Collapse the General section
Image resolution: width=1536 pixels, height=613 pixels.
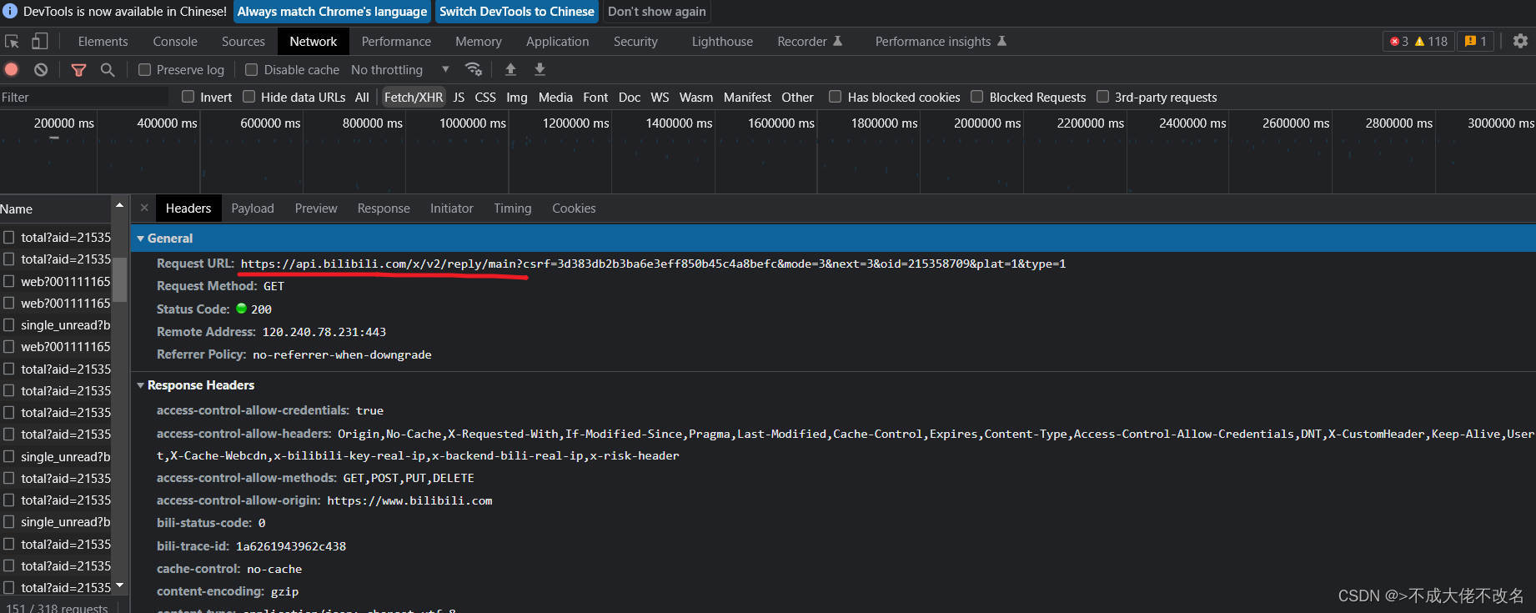[x=141, y=239]
